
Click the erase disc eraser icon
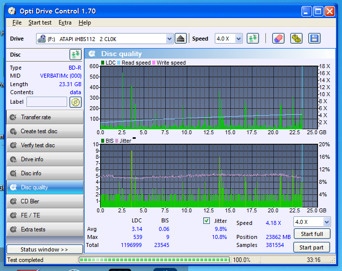click(x=278, y=39)
